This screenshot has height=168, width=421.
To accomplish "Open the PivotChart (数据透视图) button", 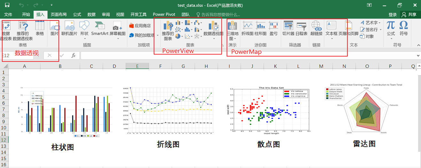I will 213,31.
